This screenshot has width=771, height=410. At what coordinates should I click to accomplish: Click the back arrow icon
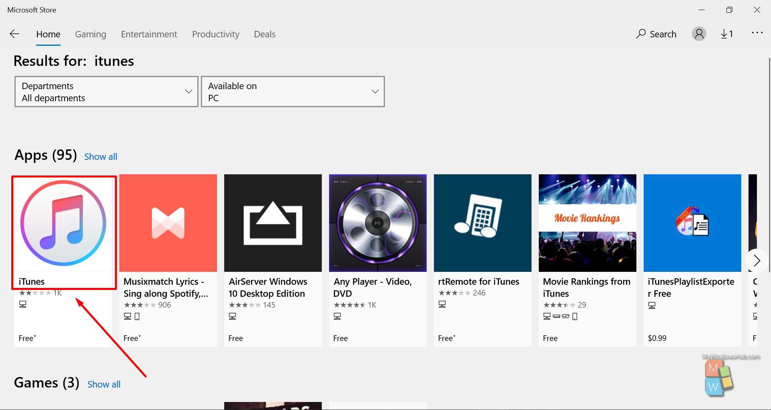tap(15, 34)
